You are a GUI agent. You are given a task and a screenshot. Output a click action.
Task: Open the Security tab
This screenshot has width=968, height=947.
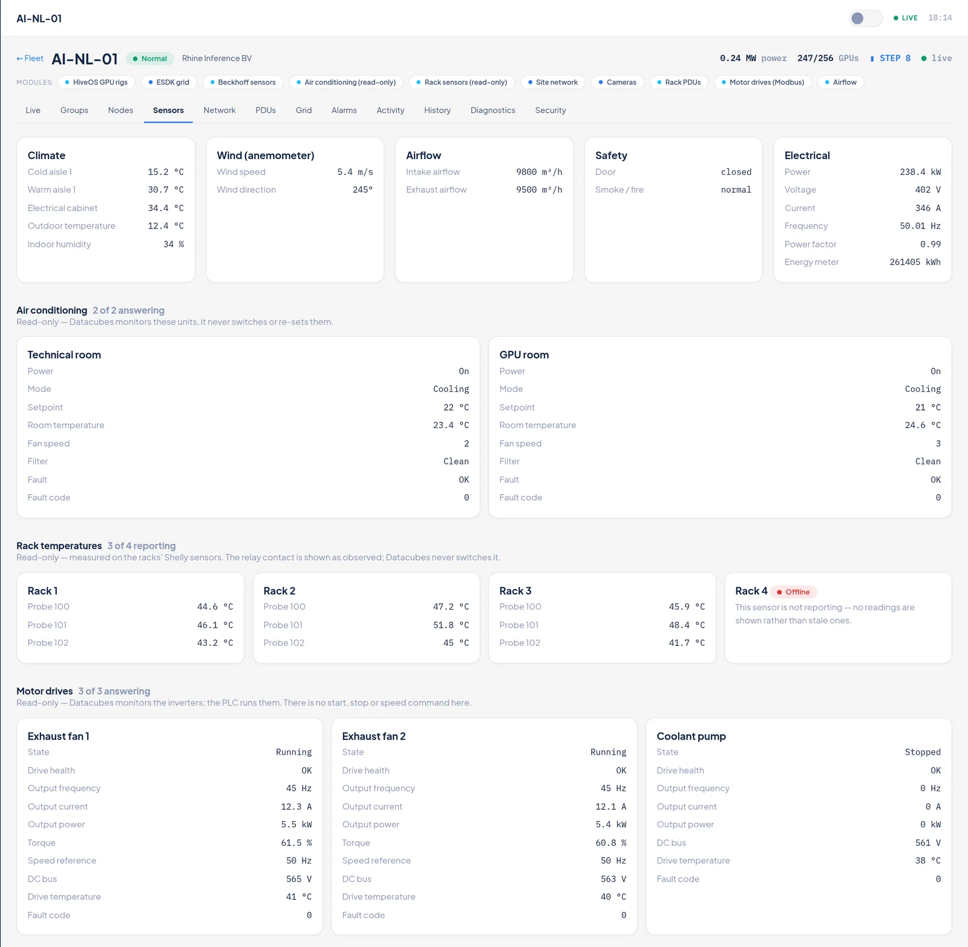point(551,110)
